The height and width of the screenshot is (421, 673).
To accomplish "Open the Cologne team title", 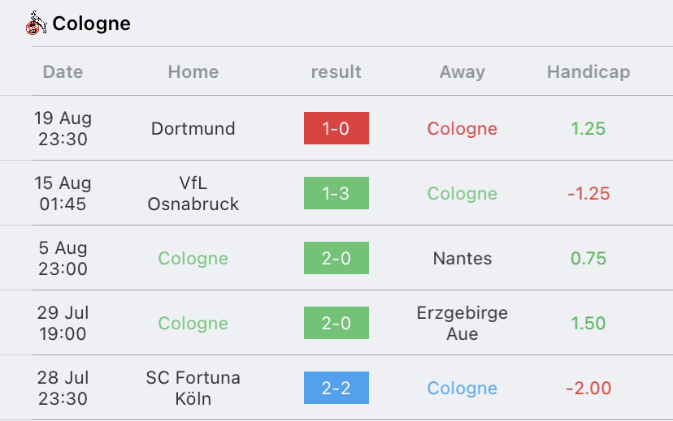I will tap(91, 24).
